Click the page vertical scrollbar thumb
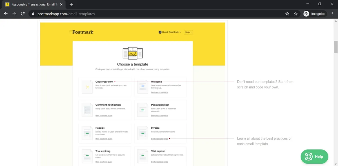The image size is (338, 166). click(x=336, y=47)
